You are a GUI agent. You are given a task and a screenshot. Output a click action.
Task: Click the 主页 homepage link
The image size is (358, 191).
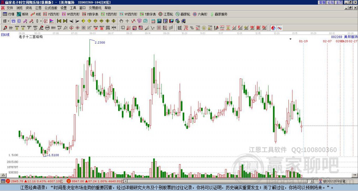(339, 2)
